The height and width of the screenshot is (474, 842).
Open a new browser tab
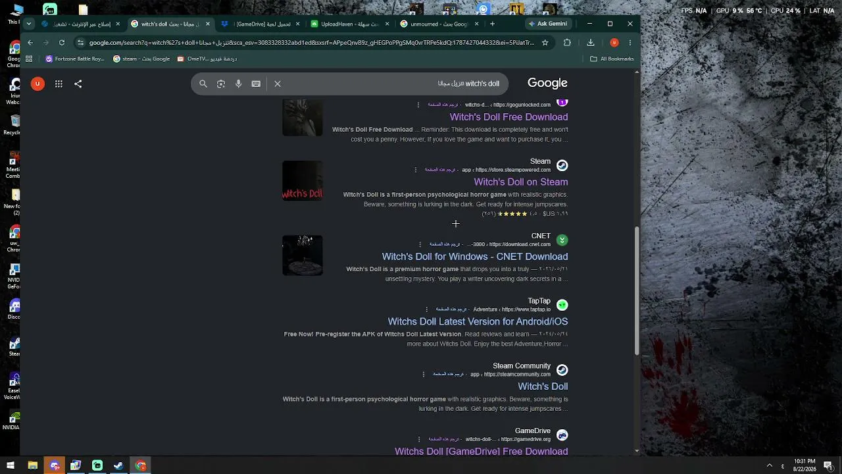point(492,24)
